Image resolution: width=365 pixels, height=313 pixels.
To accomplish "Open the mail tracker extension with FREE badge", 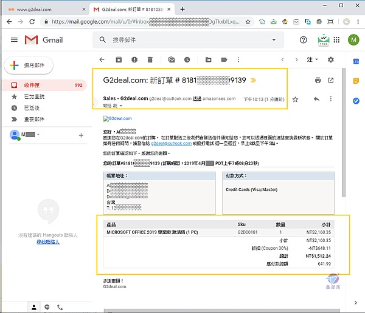I will coord(324,40).
